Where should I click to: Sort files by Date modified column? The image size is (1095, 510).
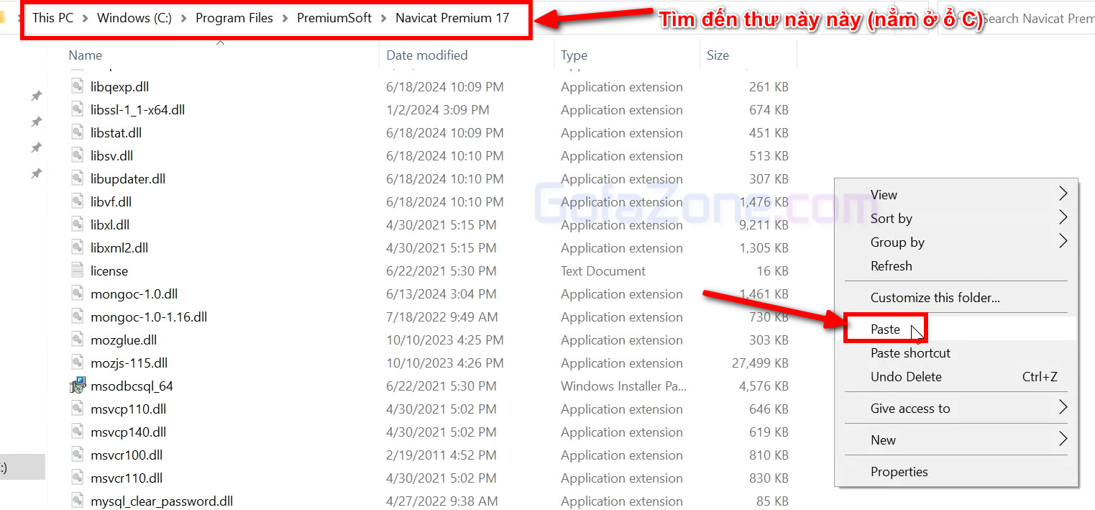point(426,55)
